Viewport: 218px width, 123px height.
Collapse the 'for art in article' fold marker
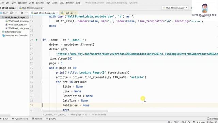coord(41,82)
